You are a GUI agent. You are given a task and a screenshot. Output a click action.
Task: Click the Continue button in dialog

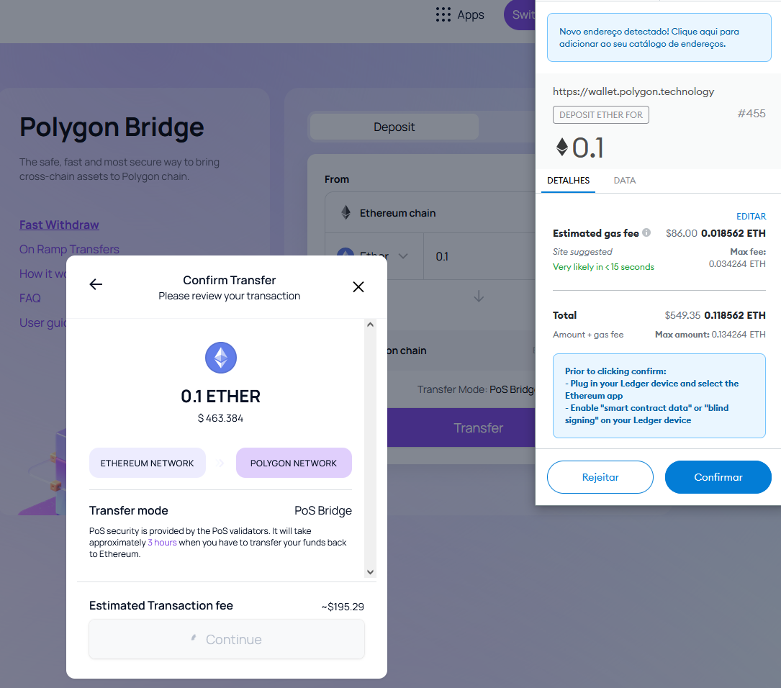coord(227,639)
